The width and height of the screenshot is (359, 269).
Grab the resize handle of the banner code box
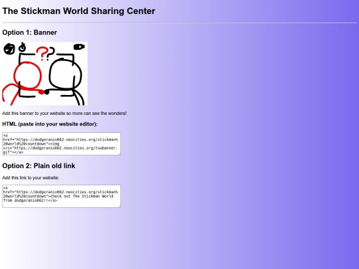[119, 153]
